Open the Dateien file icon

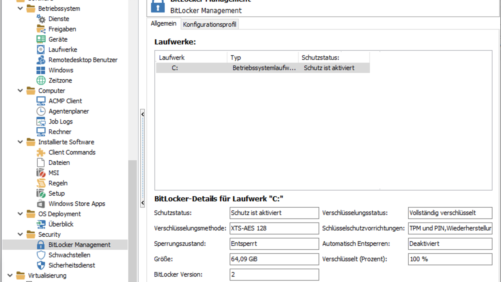pyautogui.click(x=41, y=162)
